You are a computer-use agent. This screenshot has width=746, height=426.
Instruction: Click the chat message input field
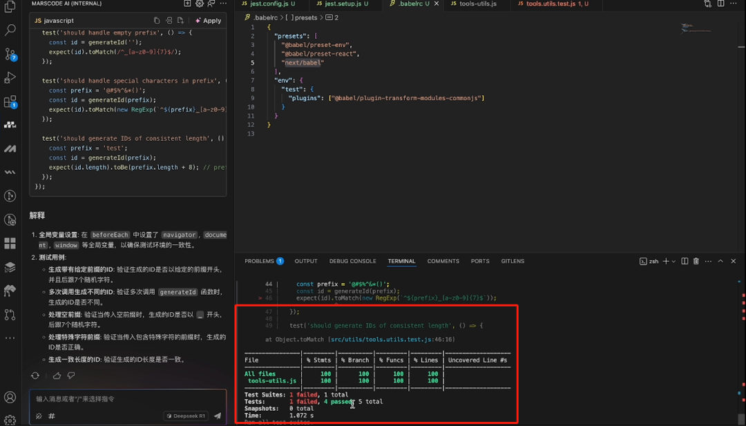(x=104, y=399)
